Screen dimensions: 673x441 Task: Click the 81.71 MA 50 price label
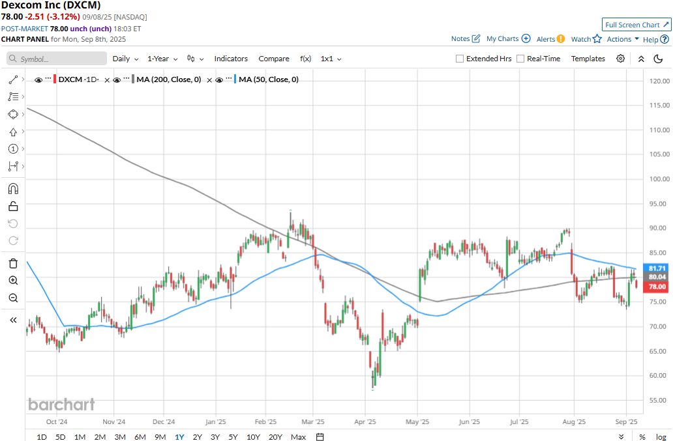pos(656,268)
